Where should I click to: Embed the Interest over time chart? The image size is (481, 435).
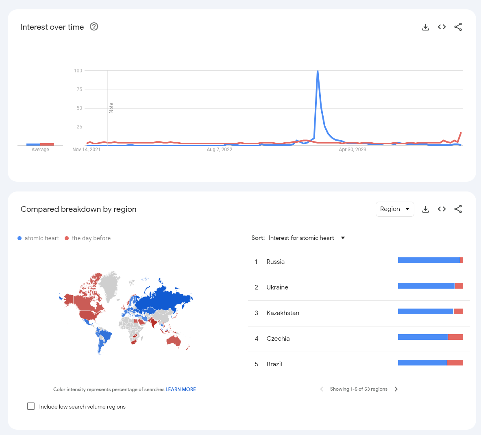(442, 27)
